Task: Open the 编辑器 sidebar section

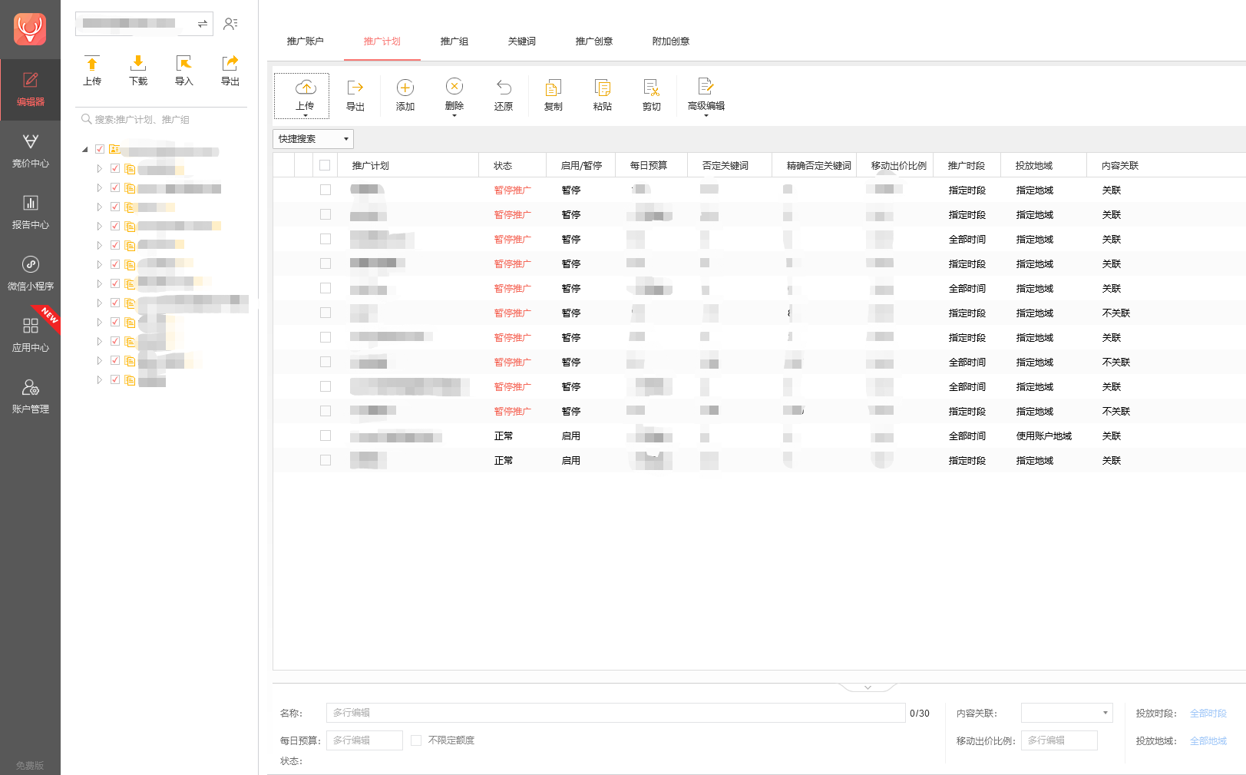Action: tap(30, 90)
